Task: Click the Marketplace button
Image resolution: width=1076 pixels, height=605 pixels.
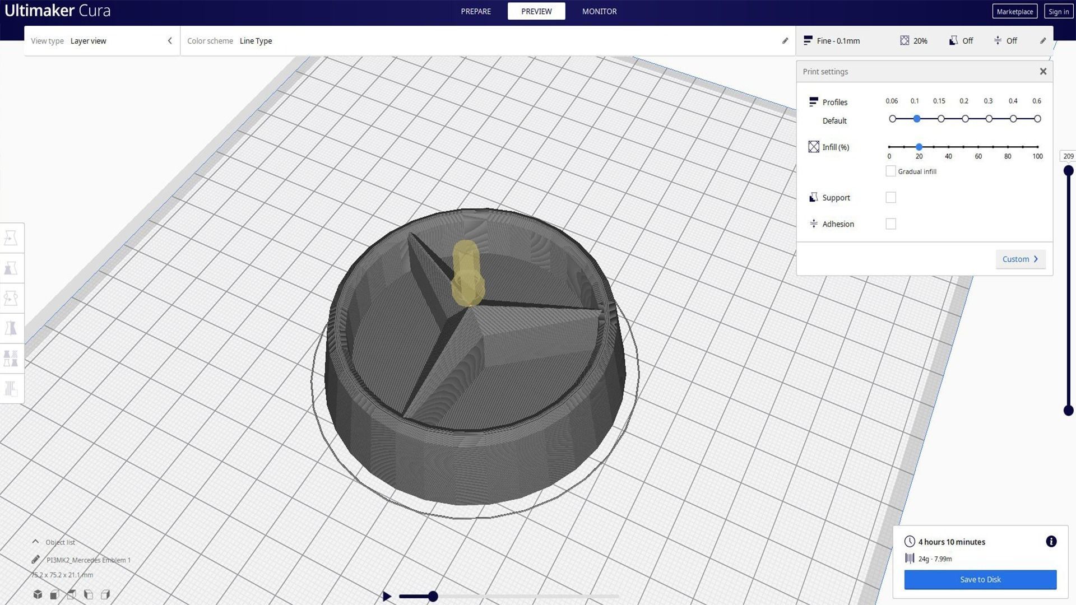Action: pyautogui.click(x=1014, y=11)
